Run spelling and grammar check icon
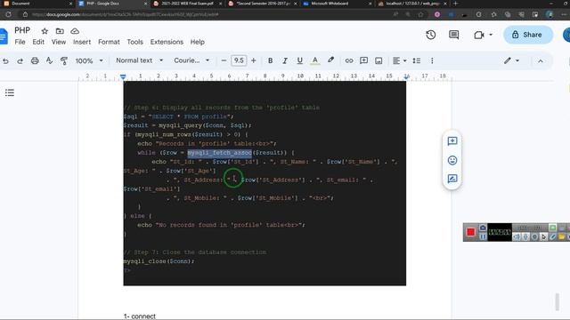Viewport: 570px width, 320px height. 50,60
